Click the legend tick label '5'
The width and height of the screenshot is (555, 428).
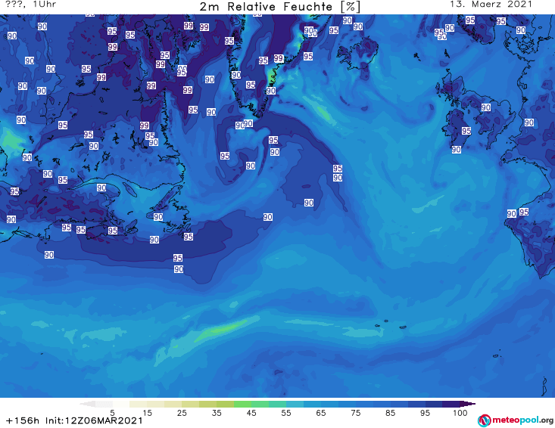112,413
